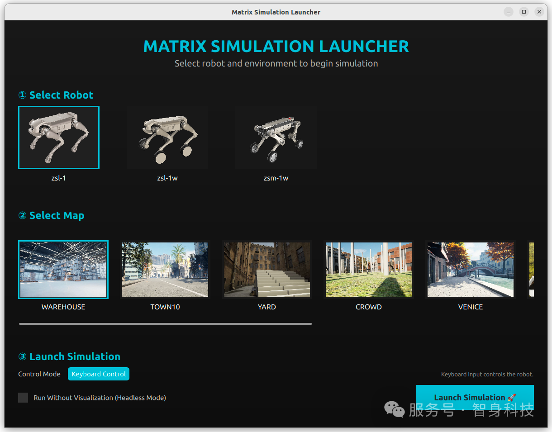Screen dimensions: 552x432
Task: Choose the TOWN10 map thumbnail
Action: 165,270
